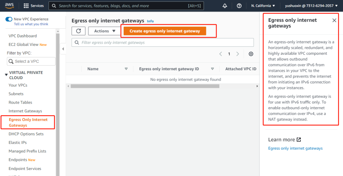Collapse the Virtual Private Cloud section
Screen dimensions: 343x176
(x=6, y=75)
